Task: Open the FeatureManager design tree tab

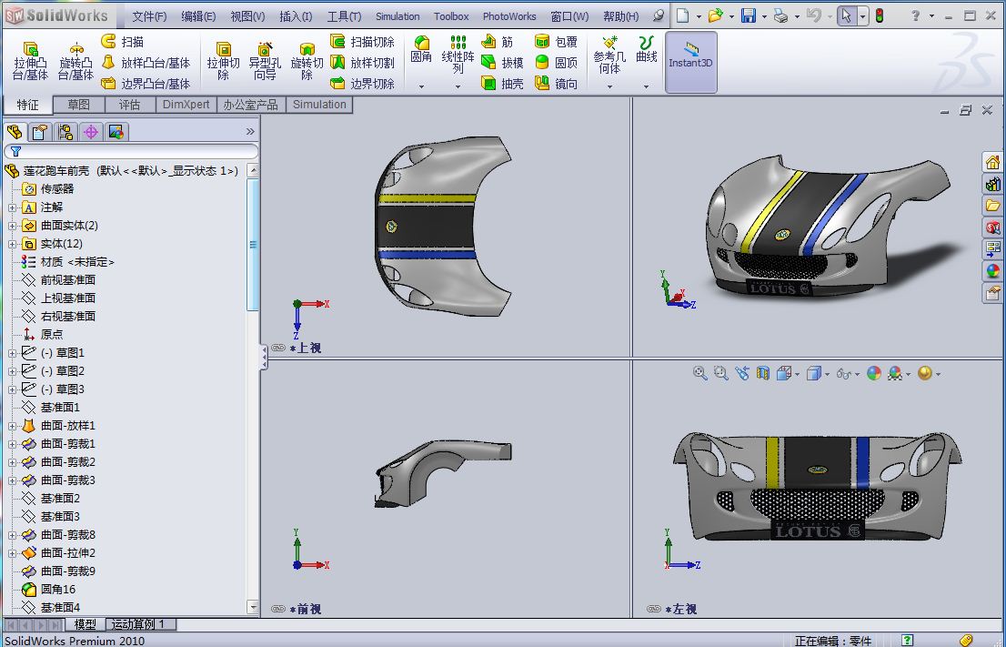Action: point(15,132)
